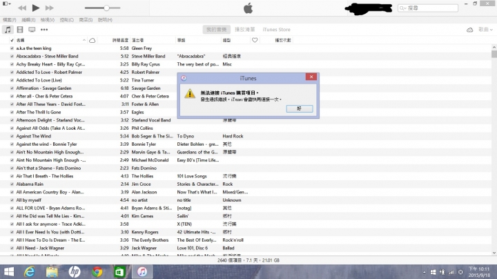Click the network signal tray icon
This screenshot has width=497, height=279.
pos(451,272)
